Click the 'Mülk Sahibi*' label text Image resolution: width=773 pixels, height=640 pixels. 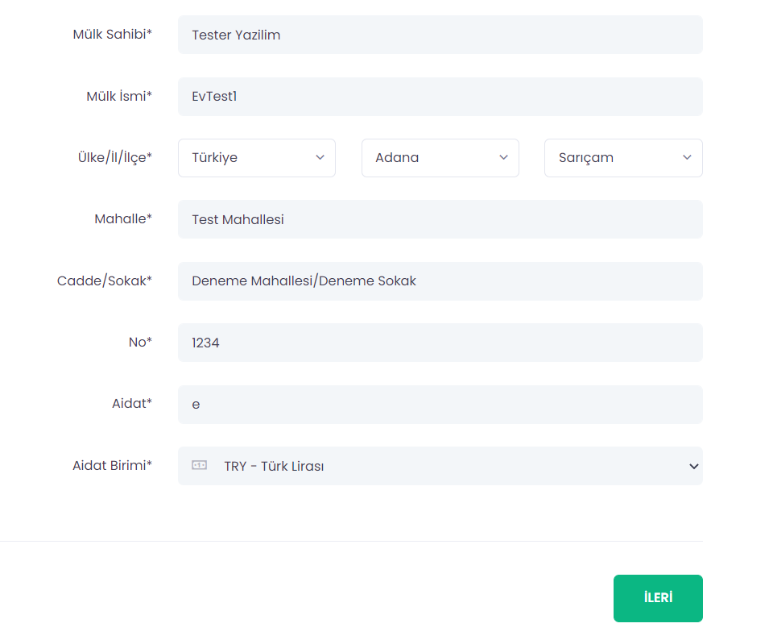pyautogui.click(x=112, y=34)
